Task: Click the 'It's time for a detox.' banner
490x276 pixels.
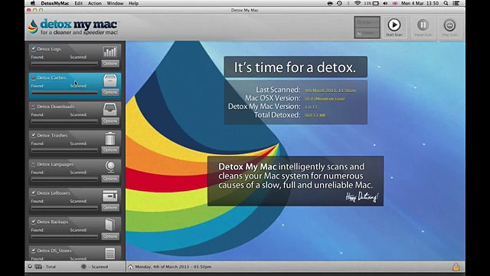Action: click(x=296, y=67)
